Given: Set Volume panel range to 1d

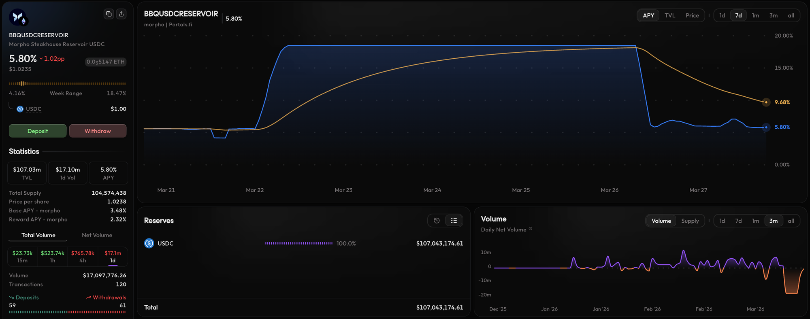Looking at the screenshot, I should pos(722,221).
